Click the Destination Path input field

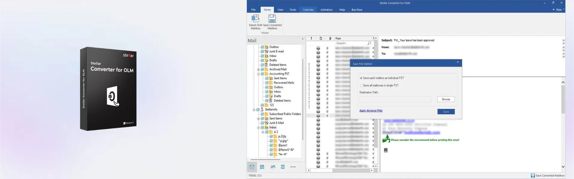[396, 99]
